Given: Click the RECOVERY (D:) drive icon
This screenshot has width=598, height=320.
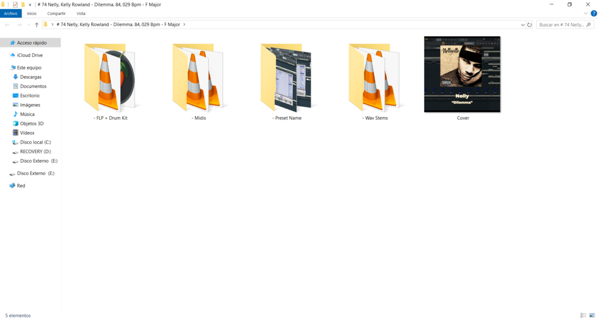Looking at the screenshot, I should (15, 152).
